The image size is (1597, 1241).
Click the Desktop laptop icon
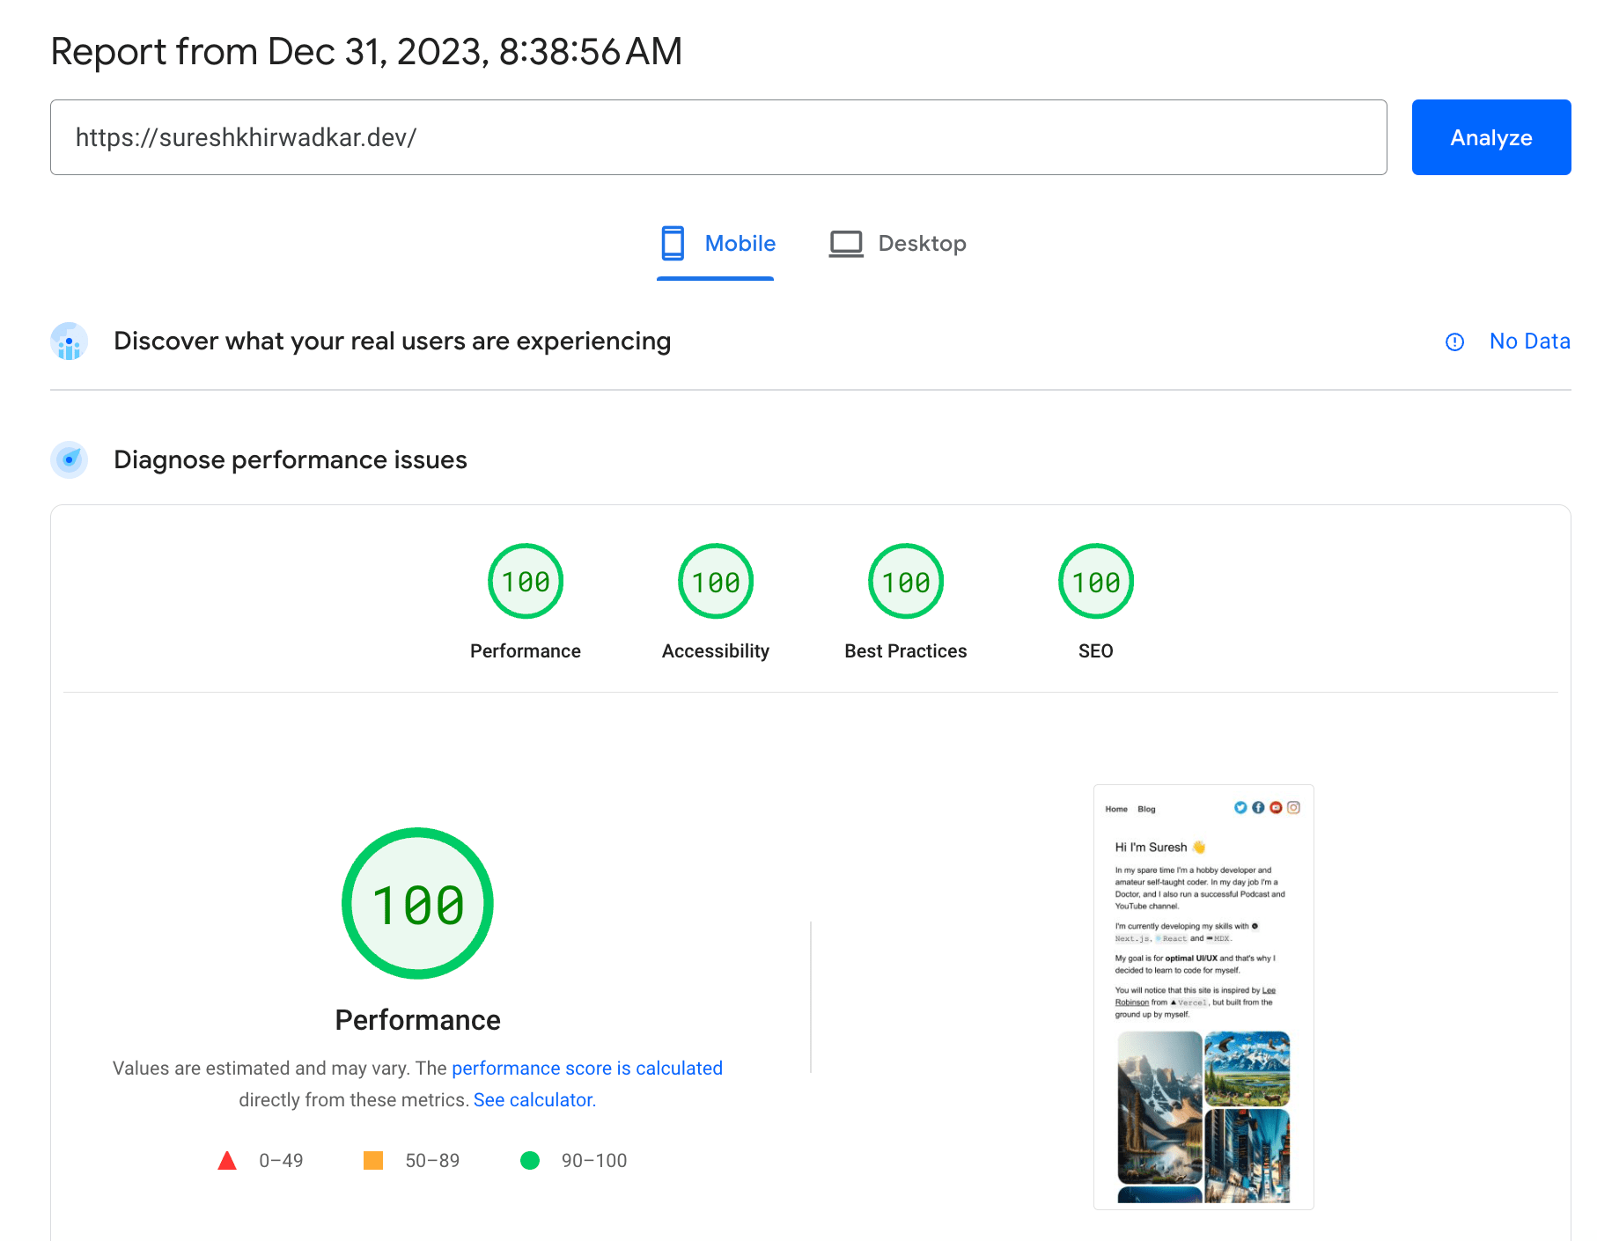click(845, 244)
